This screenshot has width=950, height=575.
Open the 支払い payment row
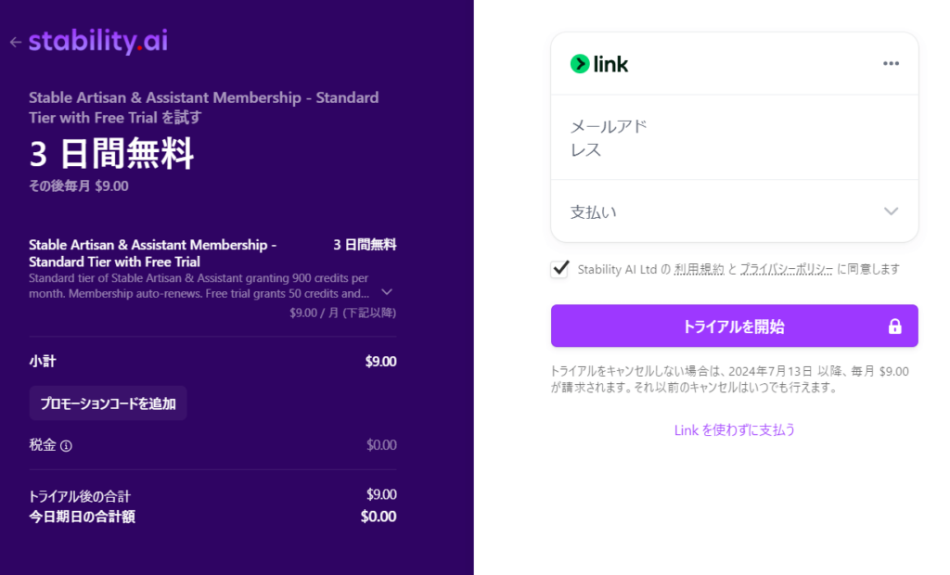[x=735, y=211]
